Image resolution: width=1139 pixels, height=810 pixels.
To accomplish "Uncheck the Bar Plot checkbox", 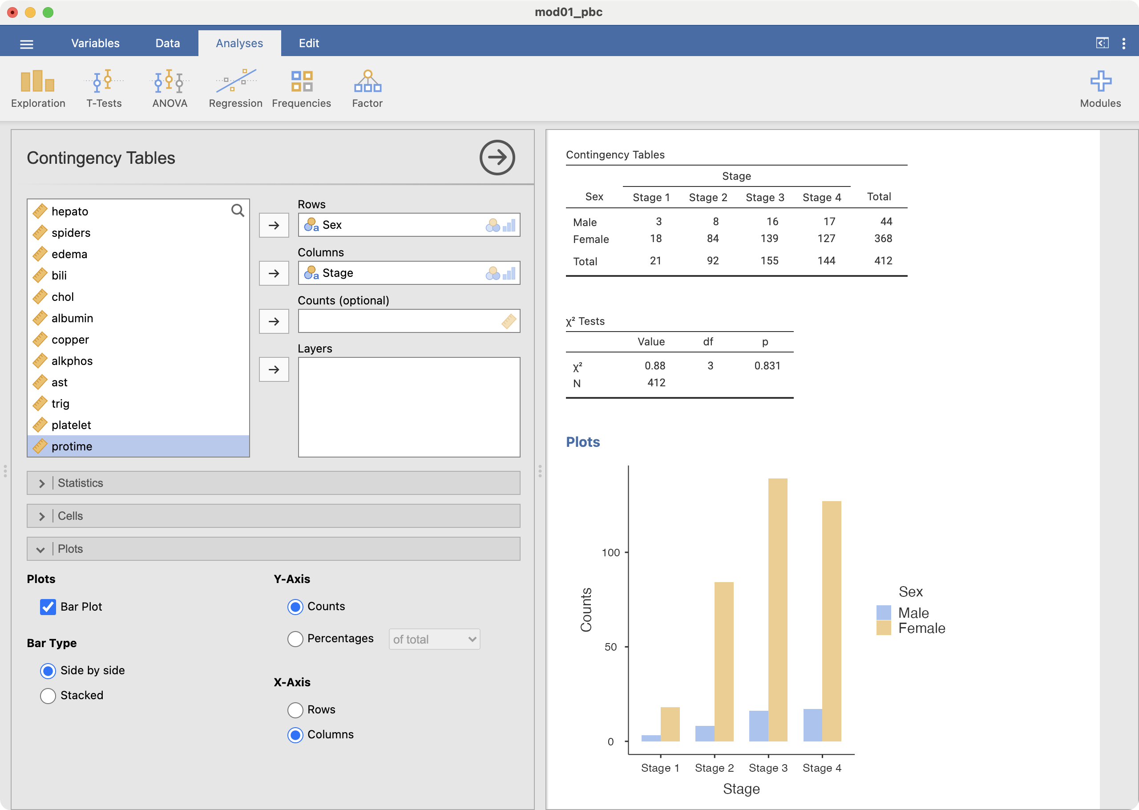I will pos(48,607).
